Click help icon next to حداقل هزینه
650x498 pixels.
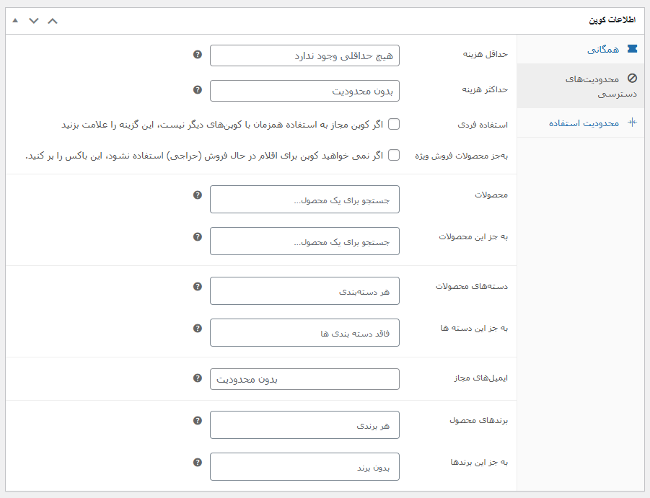pos(198,55)
